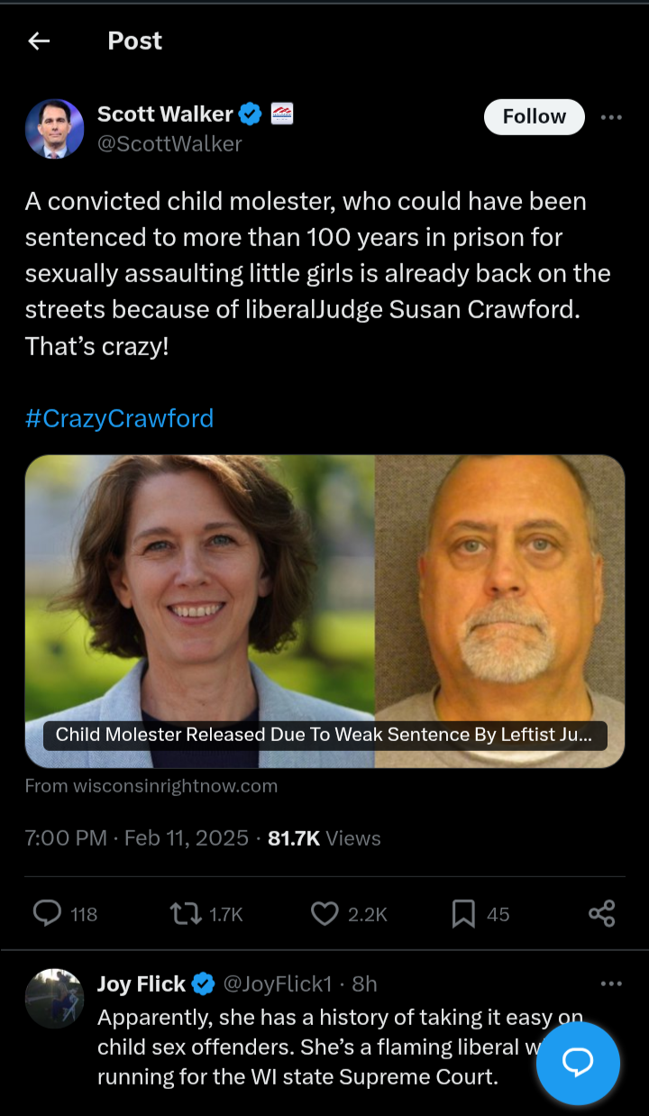649x1116 pixels.
Task: Go back using the arrow icon
Action: pos(39,41)
